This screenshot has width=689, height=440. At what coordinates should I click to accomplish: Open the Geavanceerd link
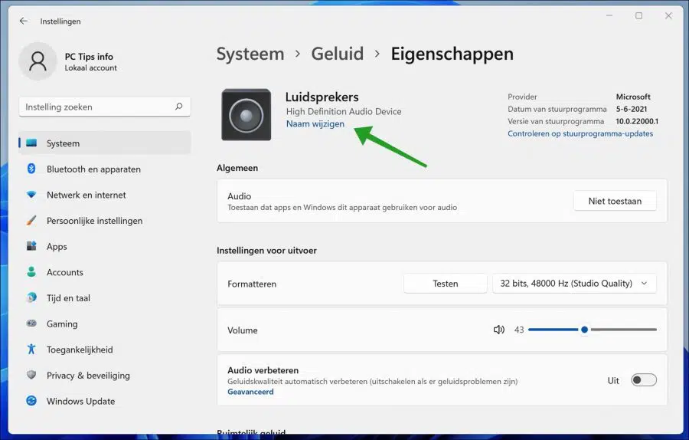pyautogui.click(x=250, y=392)
